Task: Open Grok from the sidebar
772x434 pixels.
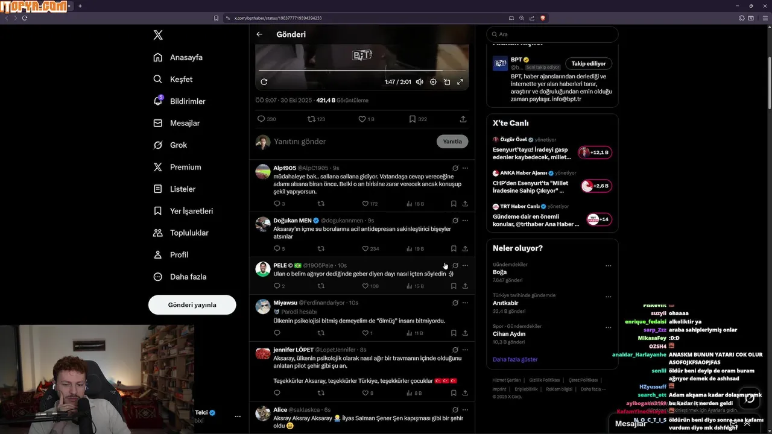Action: click(170, 145)
